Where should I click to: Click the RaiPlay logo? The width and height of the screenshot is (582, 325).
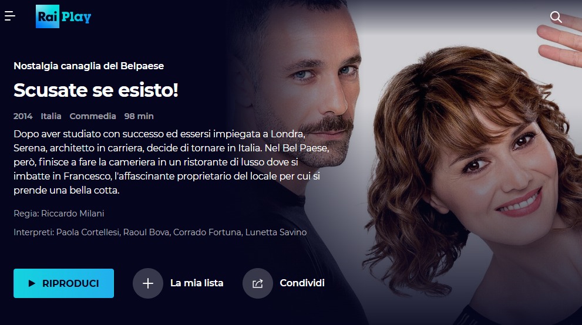63,16
